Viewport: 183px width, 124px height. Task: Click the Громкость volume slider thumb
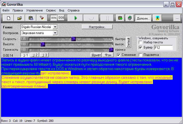pos(111,50)
